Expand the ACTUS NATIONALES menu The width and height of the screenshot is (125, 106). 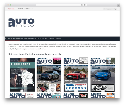click(x=42, y=39)
